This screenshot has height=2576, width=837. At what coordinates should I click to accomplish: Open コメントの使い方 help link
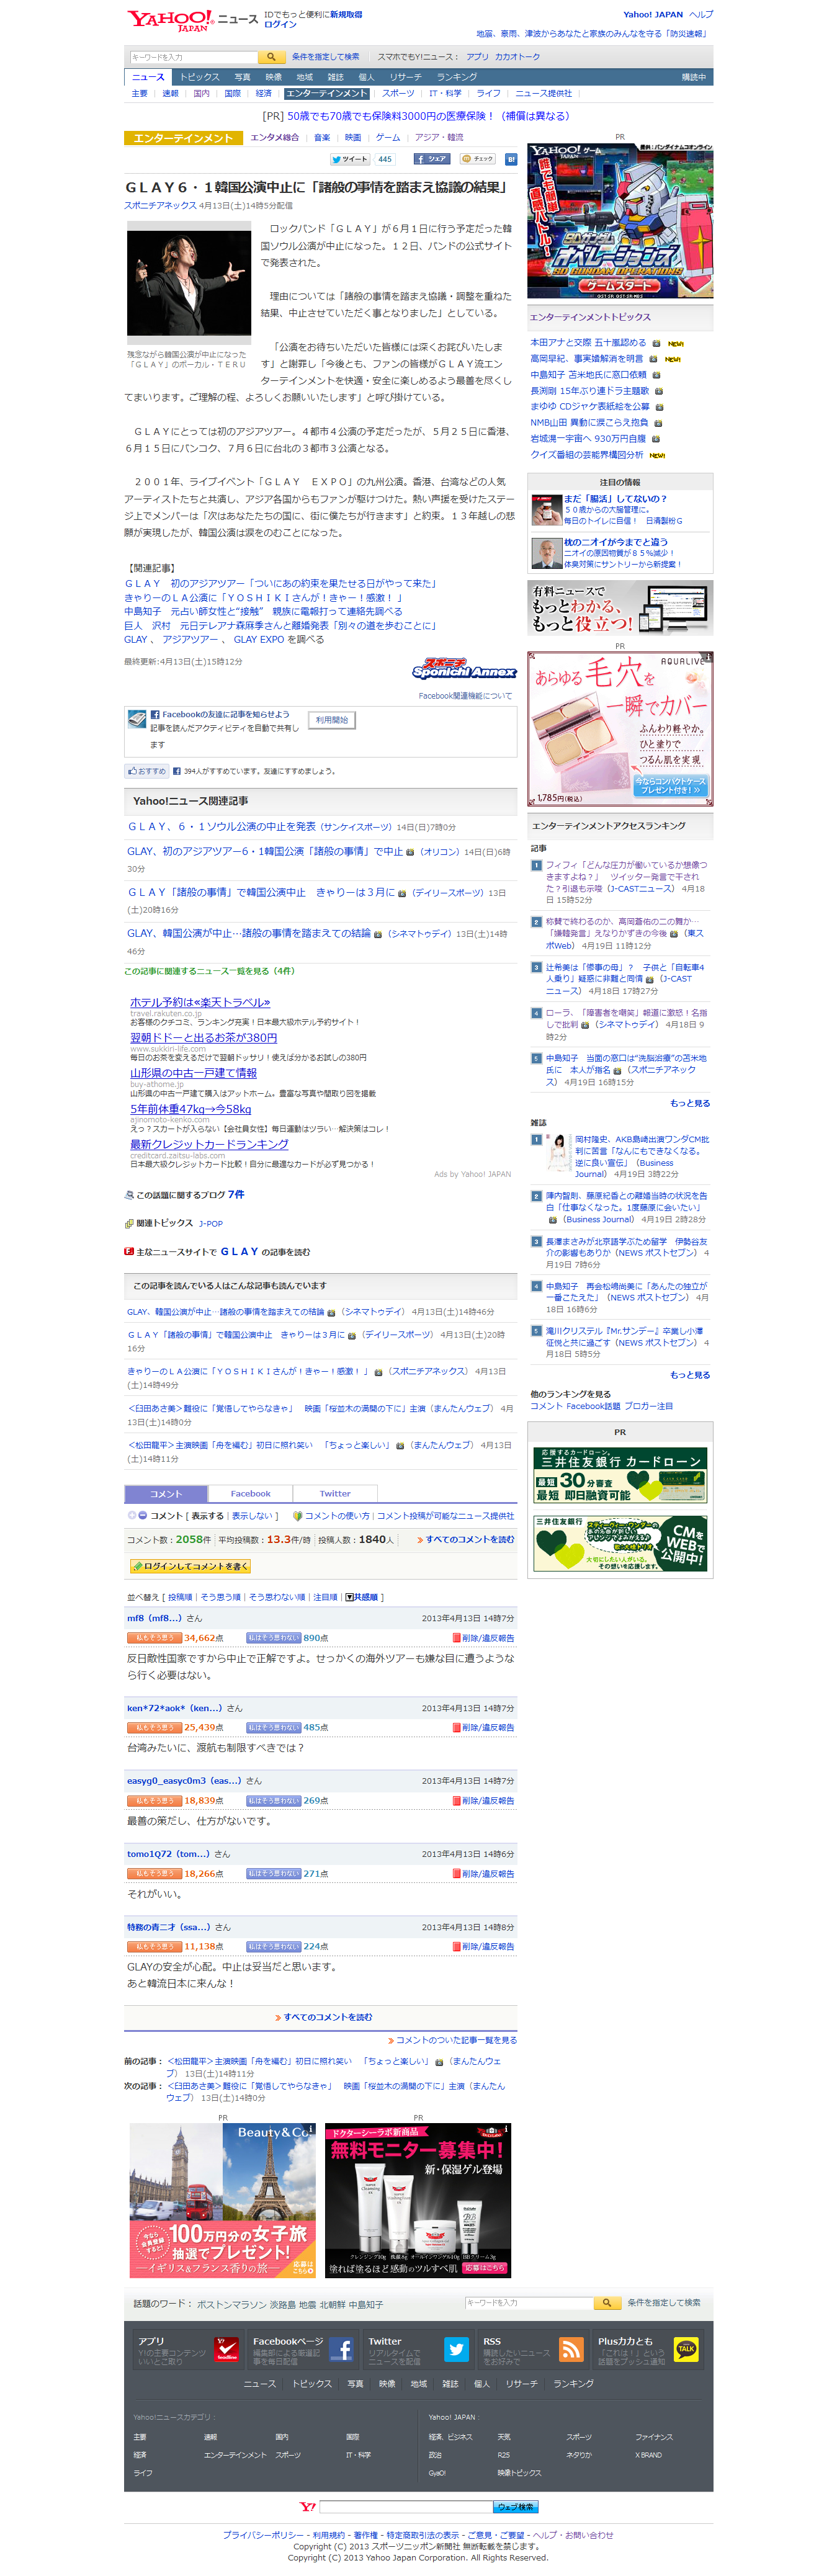point(336,1516)
